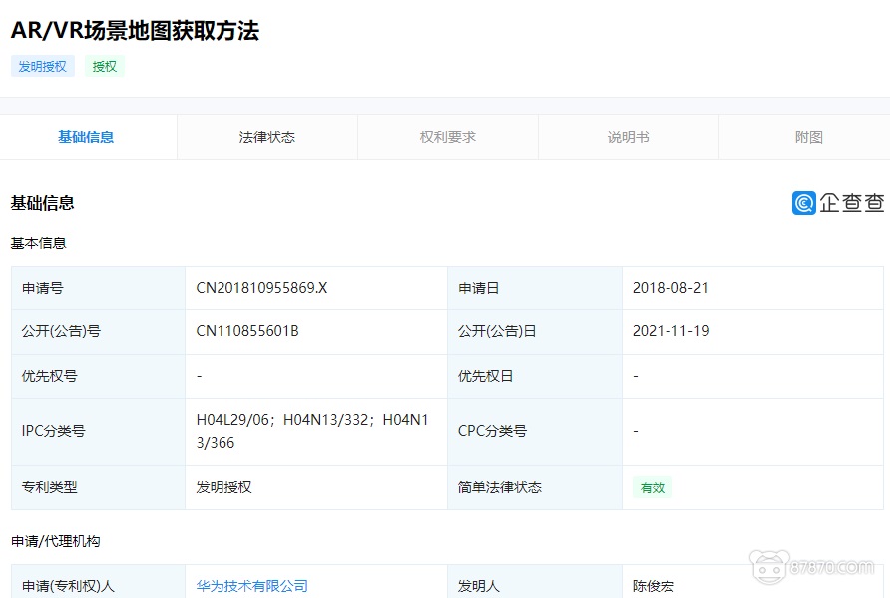Click the 发明授权 badge
The image size is (890, 598).
coord(42,66)
